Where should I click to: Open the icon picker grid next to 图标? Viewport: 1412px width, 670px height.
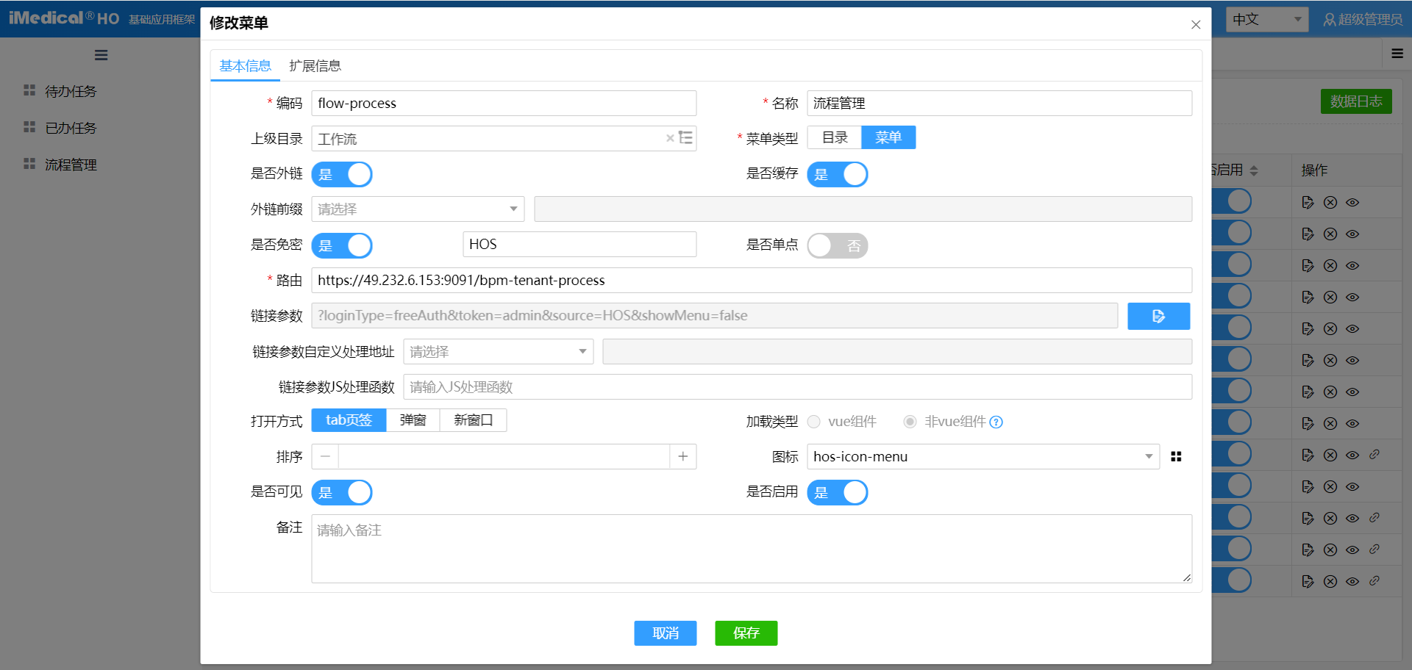tap(1176, 457)
